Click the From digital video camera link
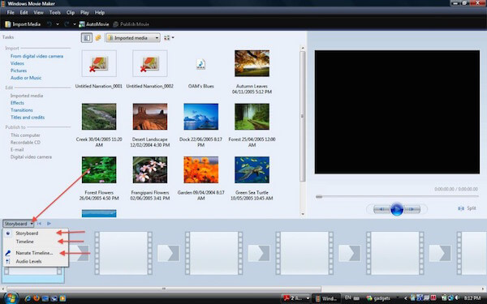 [x=37, y=56]
